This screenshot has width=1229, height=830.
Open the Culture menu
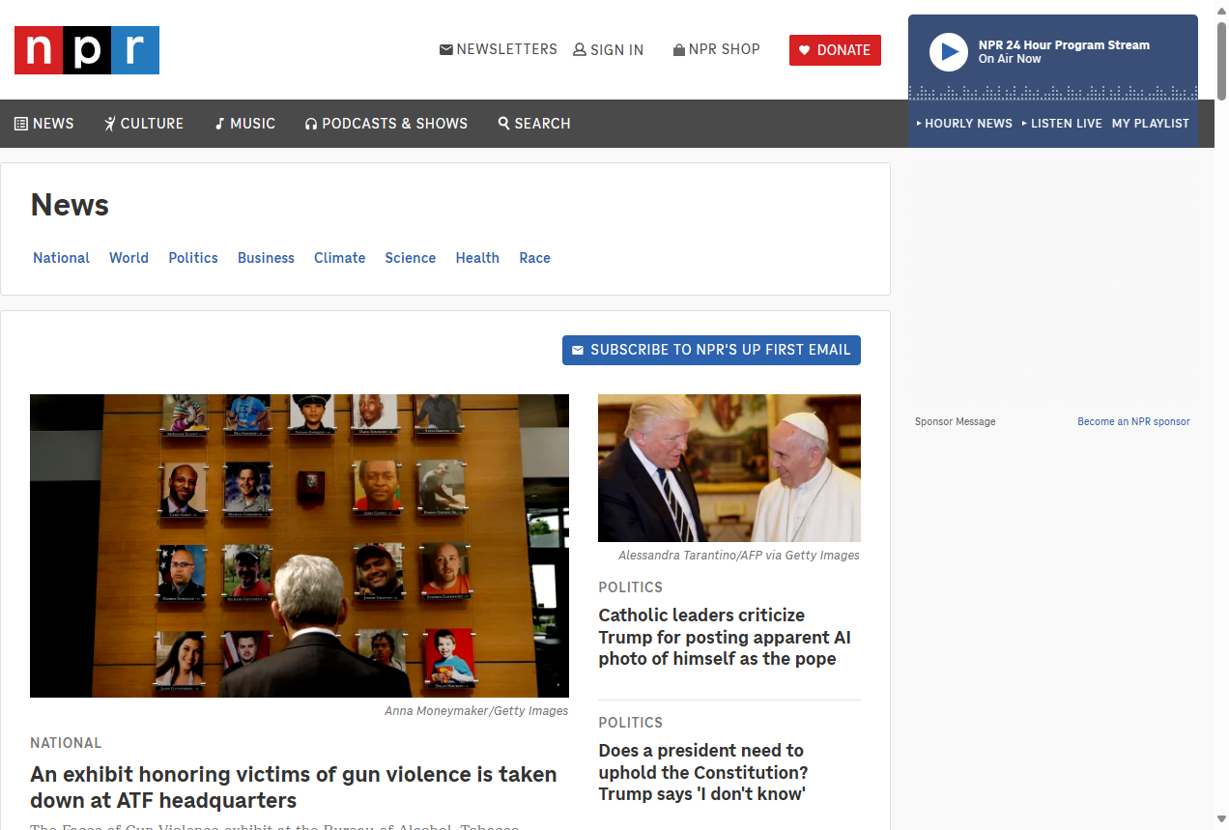(144, 124)
